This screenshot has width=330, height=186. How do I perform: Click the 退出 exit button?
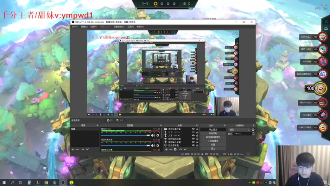(213, 148)
